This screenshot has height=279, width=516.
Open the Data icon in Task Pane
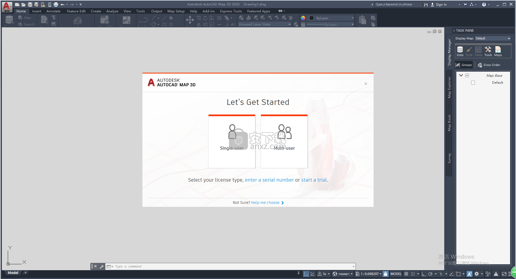pyautogui.click(x=460, y=51)
